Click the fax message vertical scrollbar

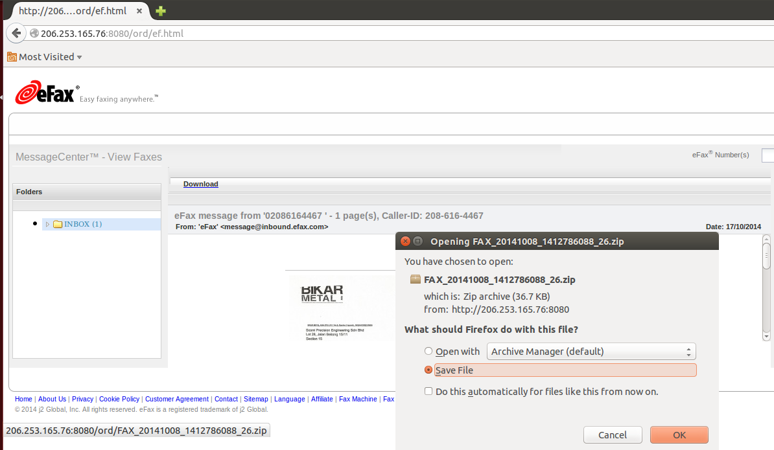[766, 285]
